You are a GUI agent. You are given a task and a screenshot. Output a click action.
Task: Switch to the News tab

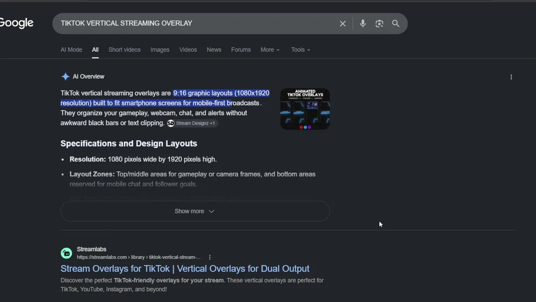[214, 49]
